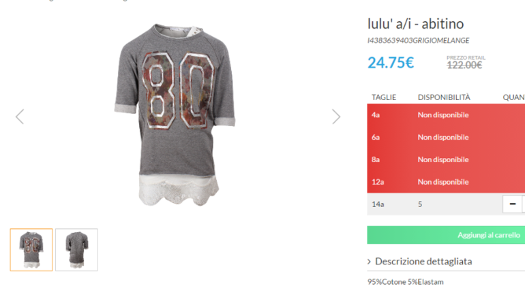Screen dimensions: 525x295
Task: Expand the Descrizione dettagliata section
Action: tap(419, 261)
